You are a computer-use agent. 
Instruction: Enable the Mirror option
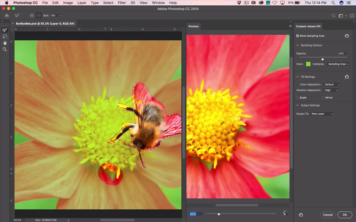(323, 98)
